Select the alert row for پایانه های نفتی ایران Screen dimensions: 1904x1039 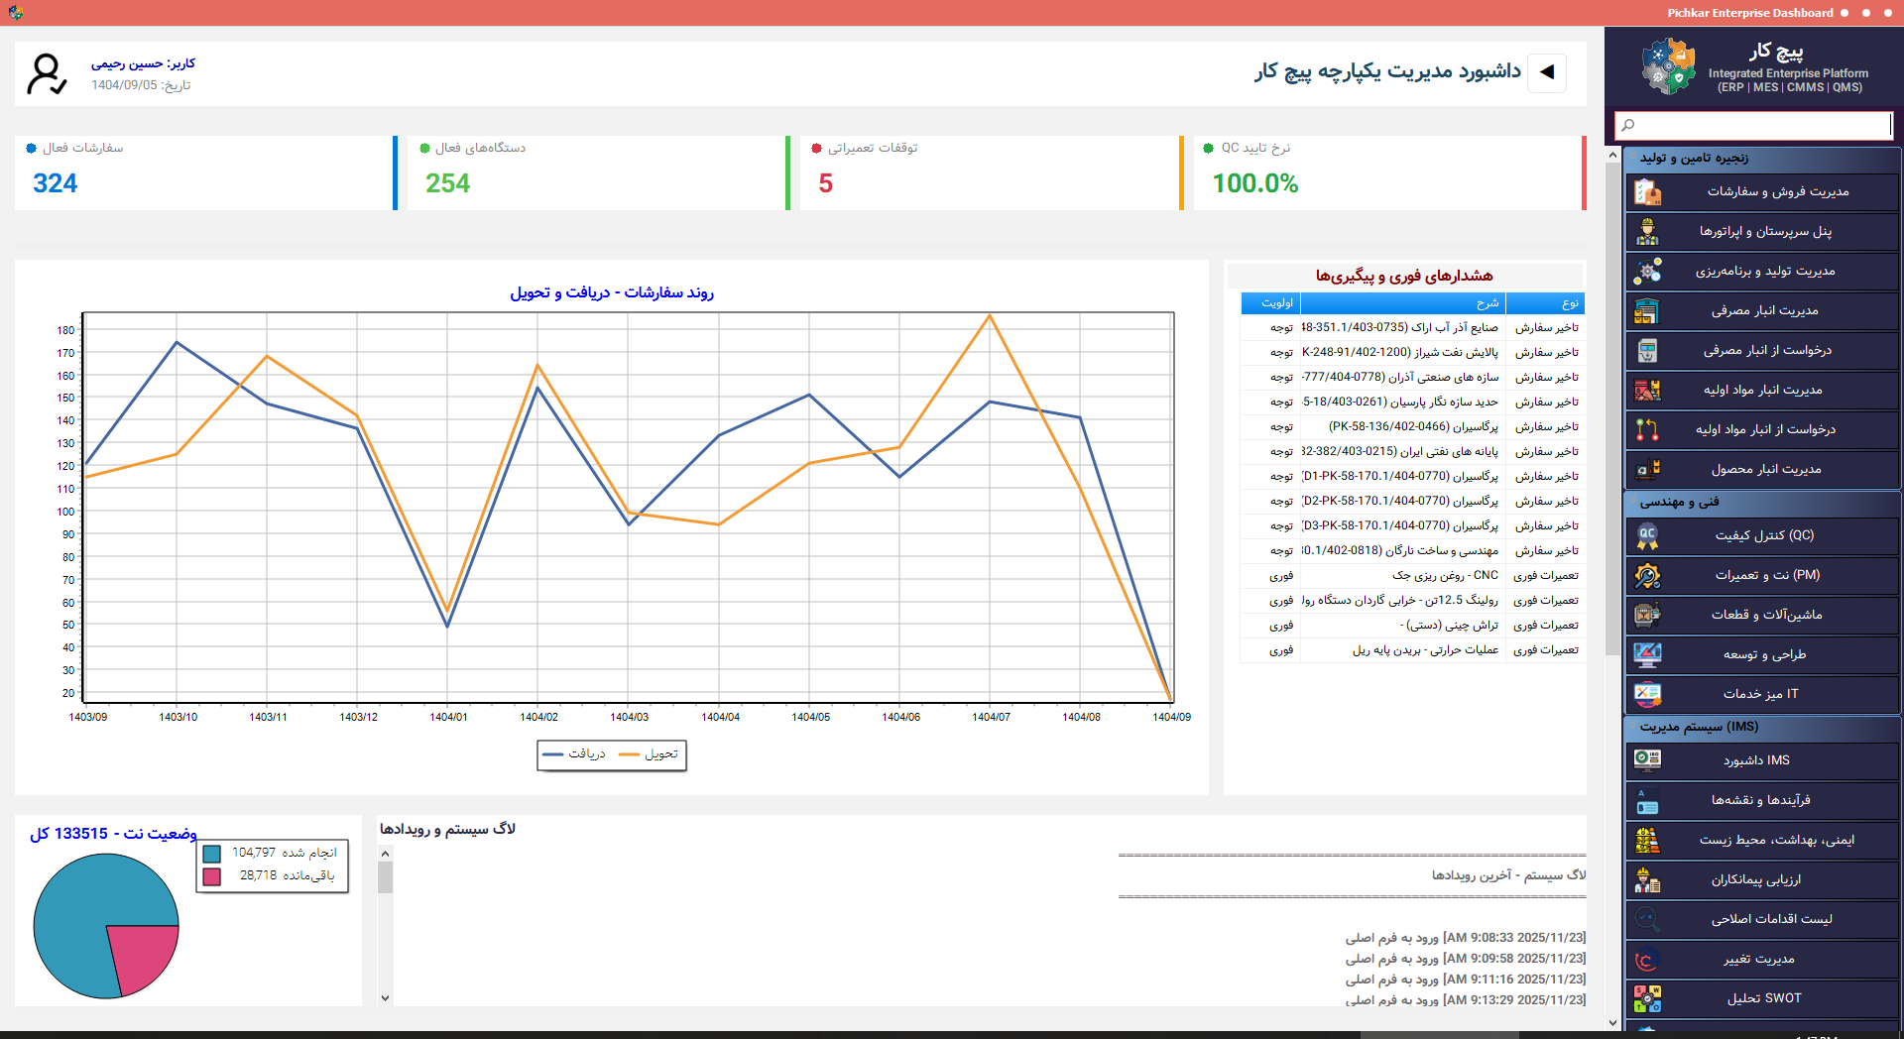point(1412,451)
